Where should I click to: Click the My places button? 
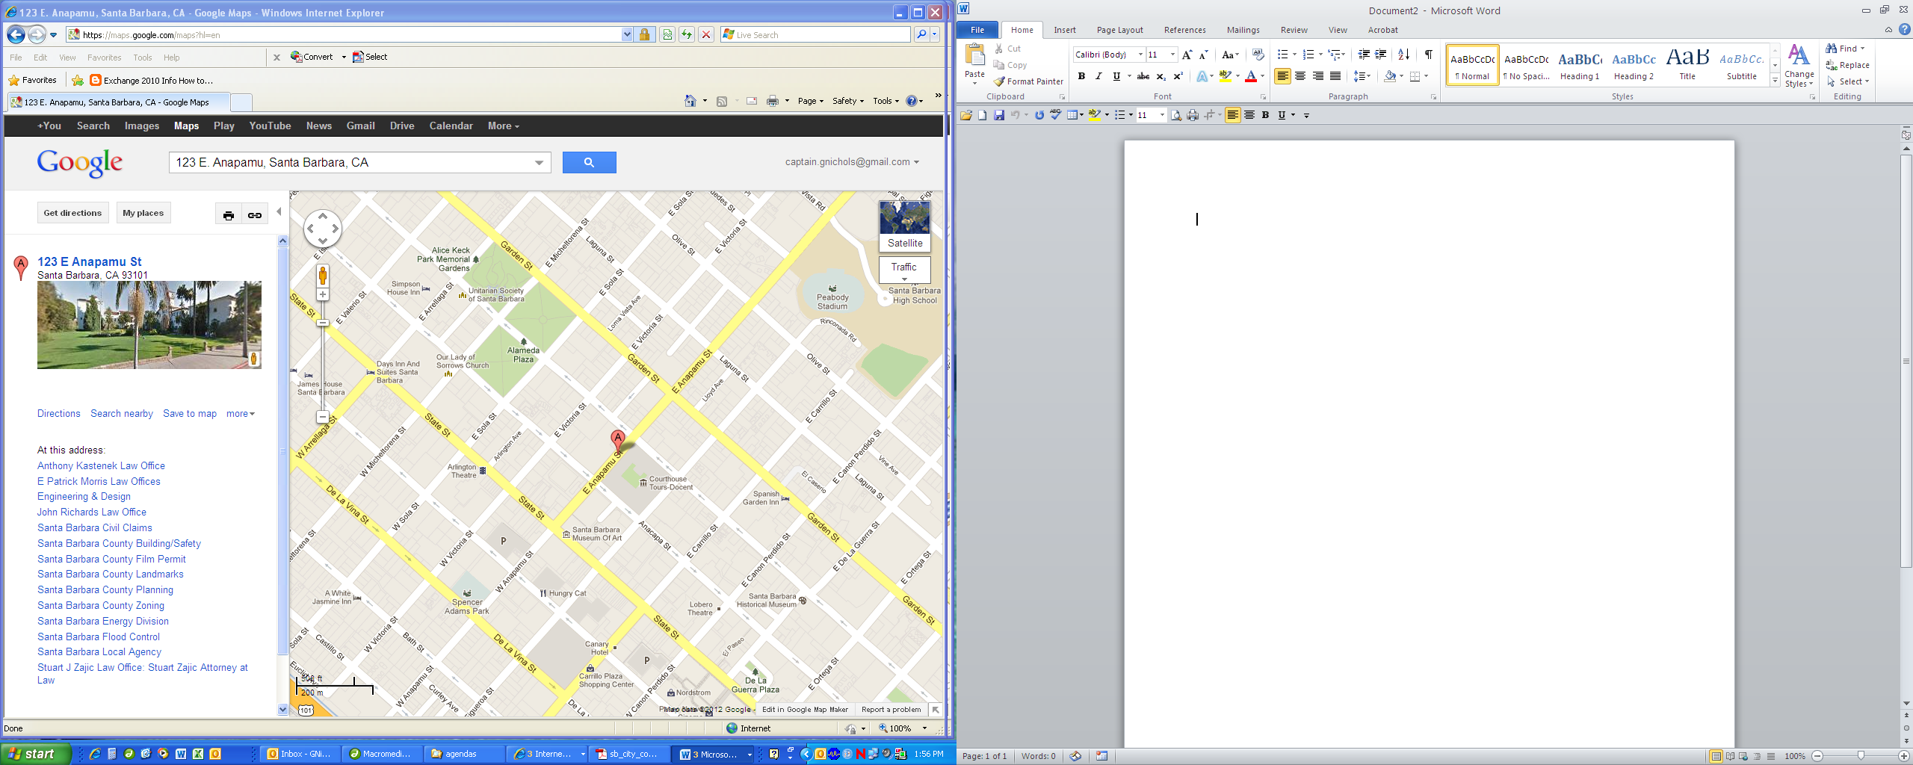coord(143,213)
